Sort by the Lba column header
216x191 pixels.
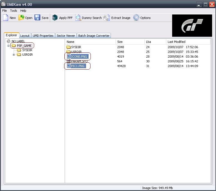155,42
